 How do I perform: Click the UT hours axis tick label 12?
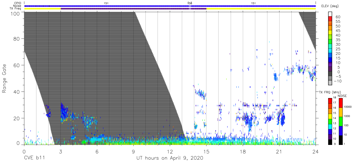(x=170, y=151)
